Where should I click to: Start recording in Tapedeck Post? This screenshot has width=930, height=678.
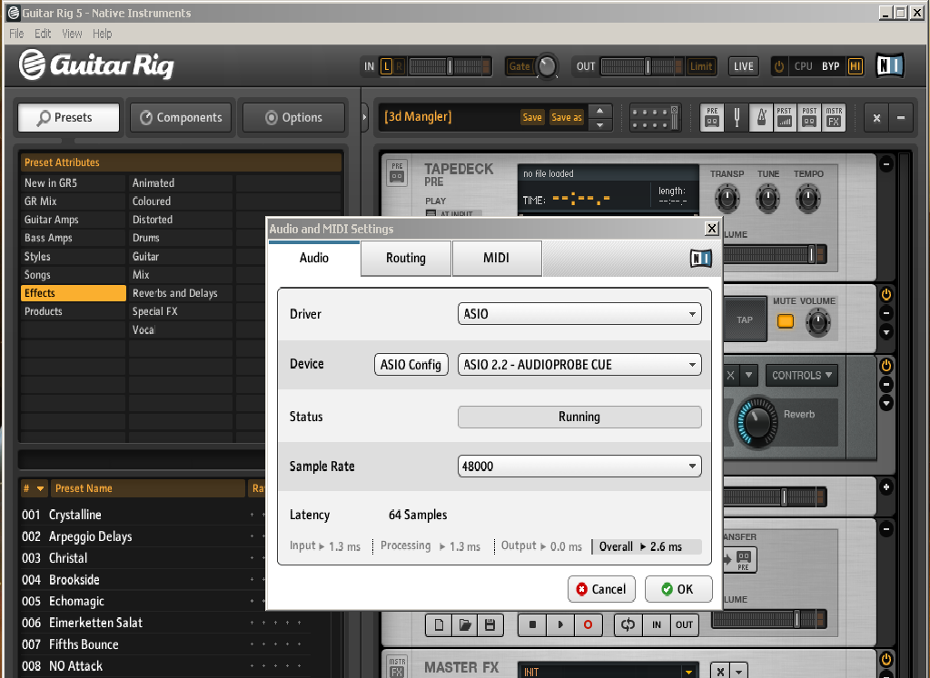588,624
